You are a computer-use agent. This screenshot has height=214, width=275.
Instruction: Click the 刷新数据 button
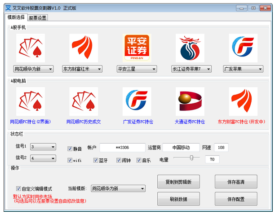pyautogui.click(x=178, y=199)
